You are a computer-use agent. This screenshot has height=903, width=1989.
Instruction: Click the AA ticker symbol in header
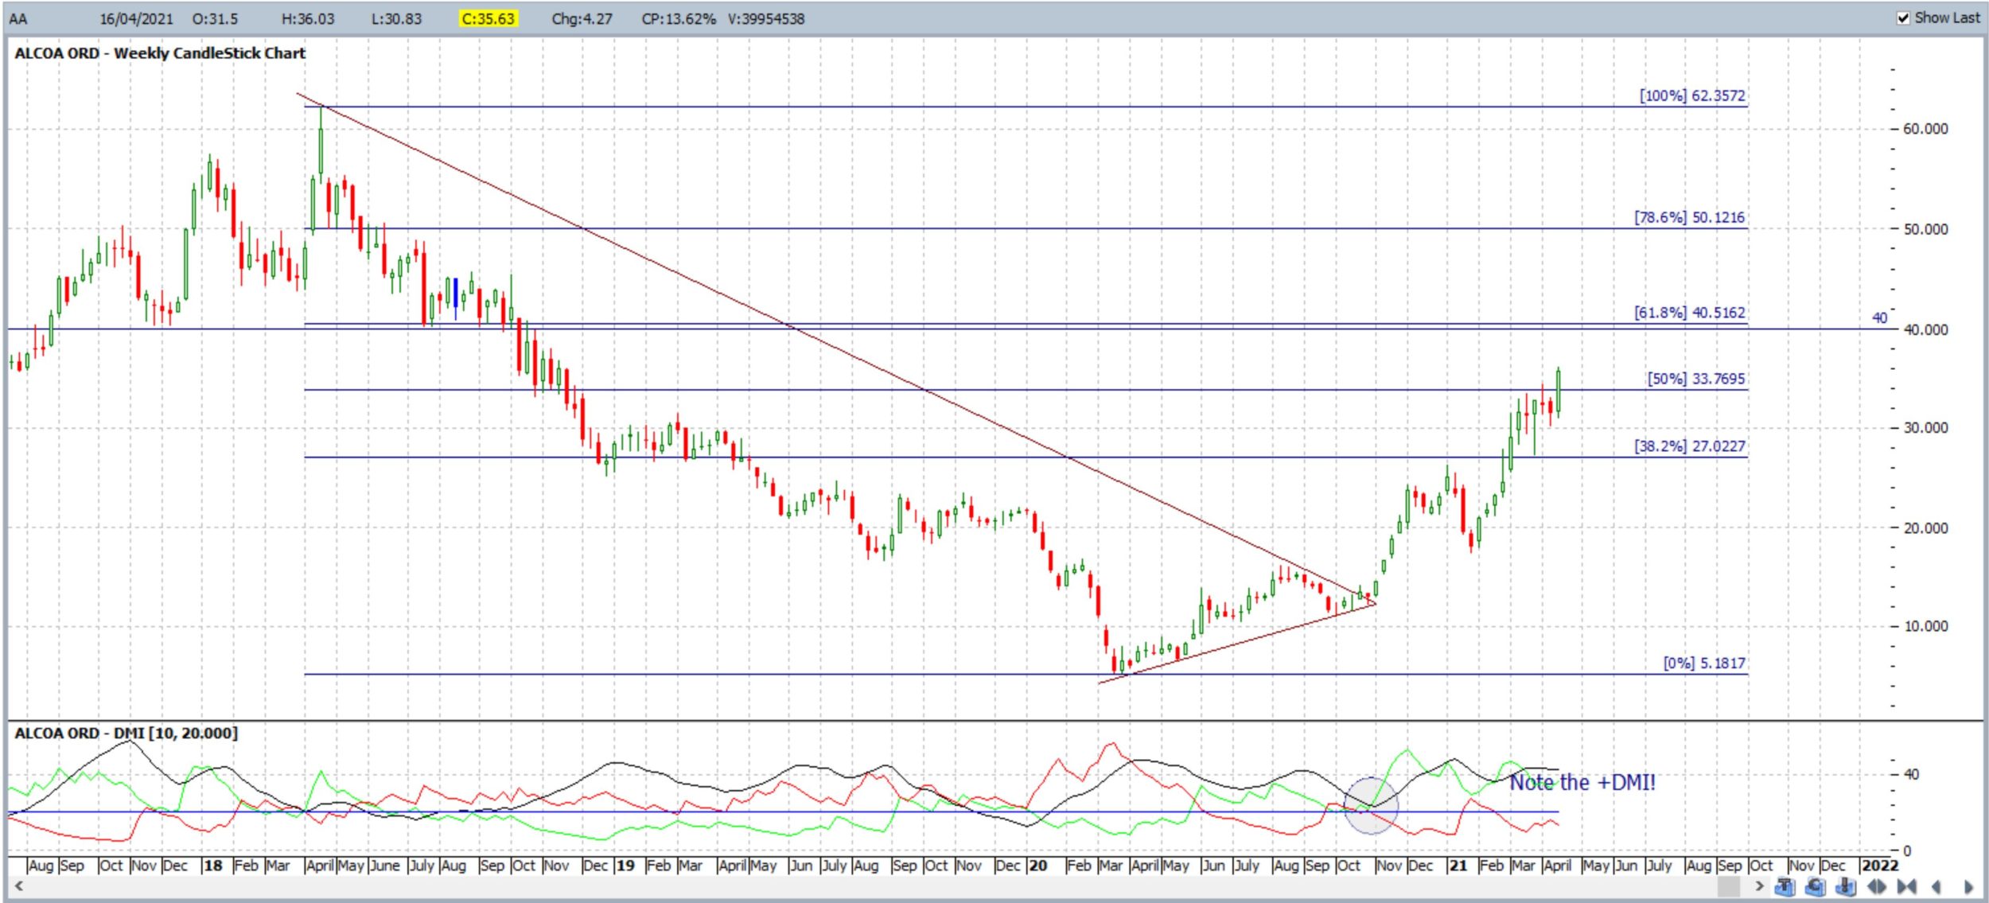pyautogui.click(x=18, y=19)
